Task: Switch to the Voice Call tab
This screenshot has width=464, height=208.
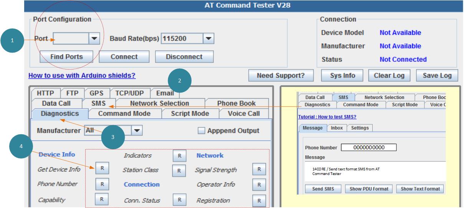Action: point(243,114)
